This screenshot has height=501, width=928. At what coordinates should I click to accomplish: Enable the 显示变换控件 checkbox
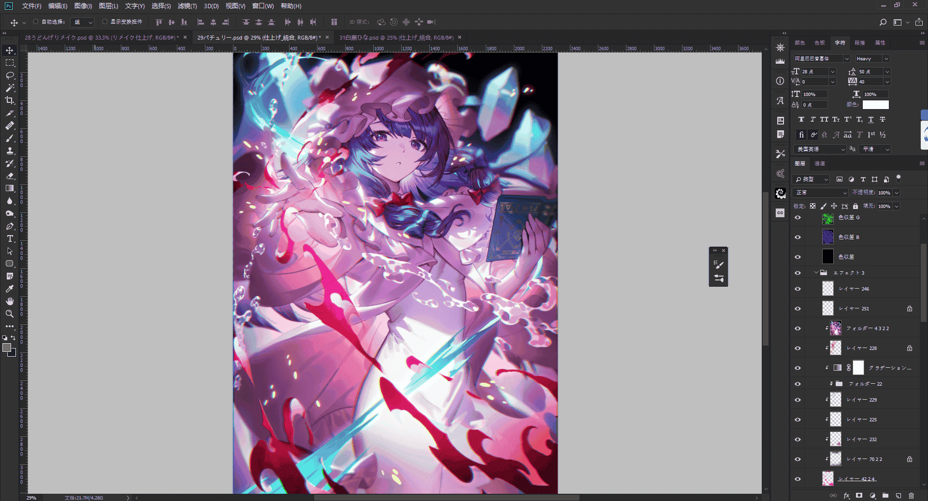pos(104,22)
